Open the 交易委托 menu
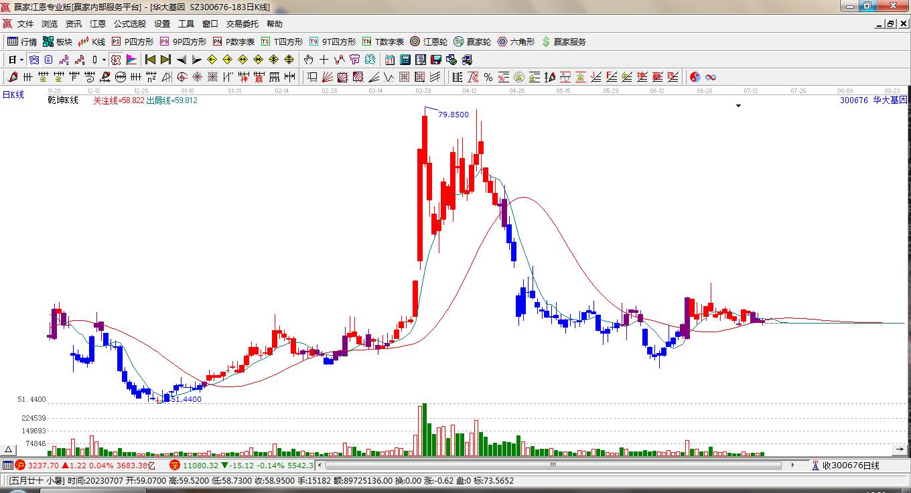Screen dimensions: 911x493 coord(242,24)
